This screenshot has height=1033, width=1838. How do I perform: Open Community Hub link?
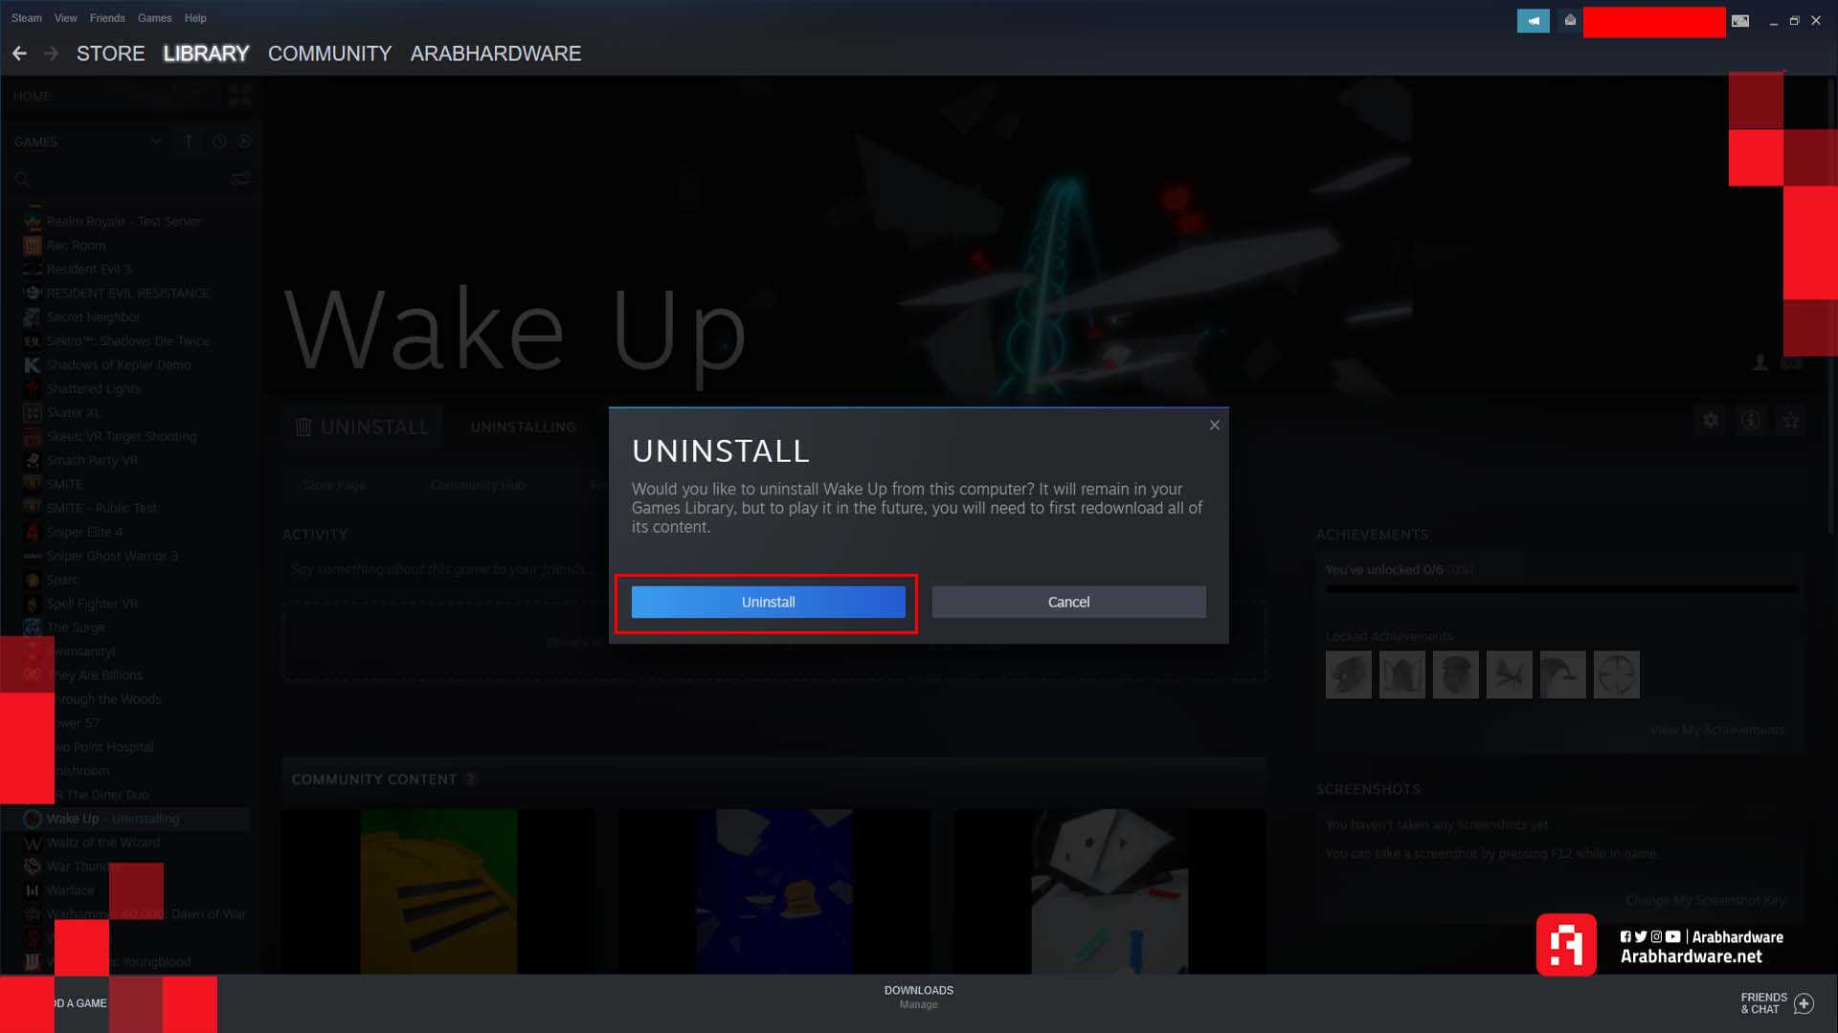tap(477, 485)
